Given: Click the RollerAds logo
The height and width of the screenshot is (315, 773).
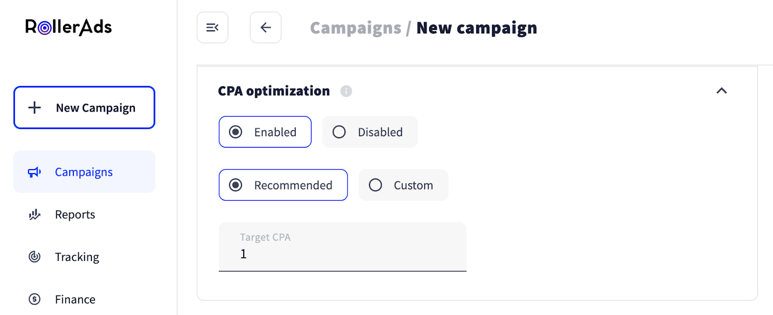Looking at the screenshot, I should (x=68, y=27).
